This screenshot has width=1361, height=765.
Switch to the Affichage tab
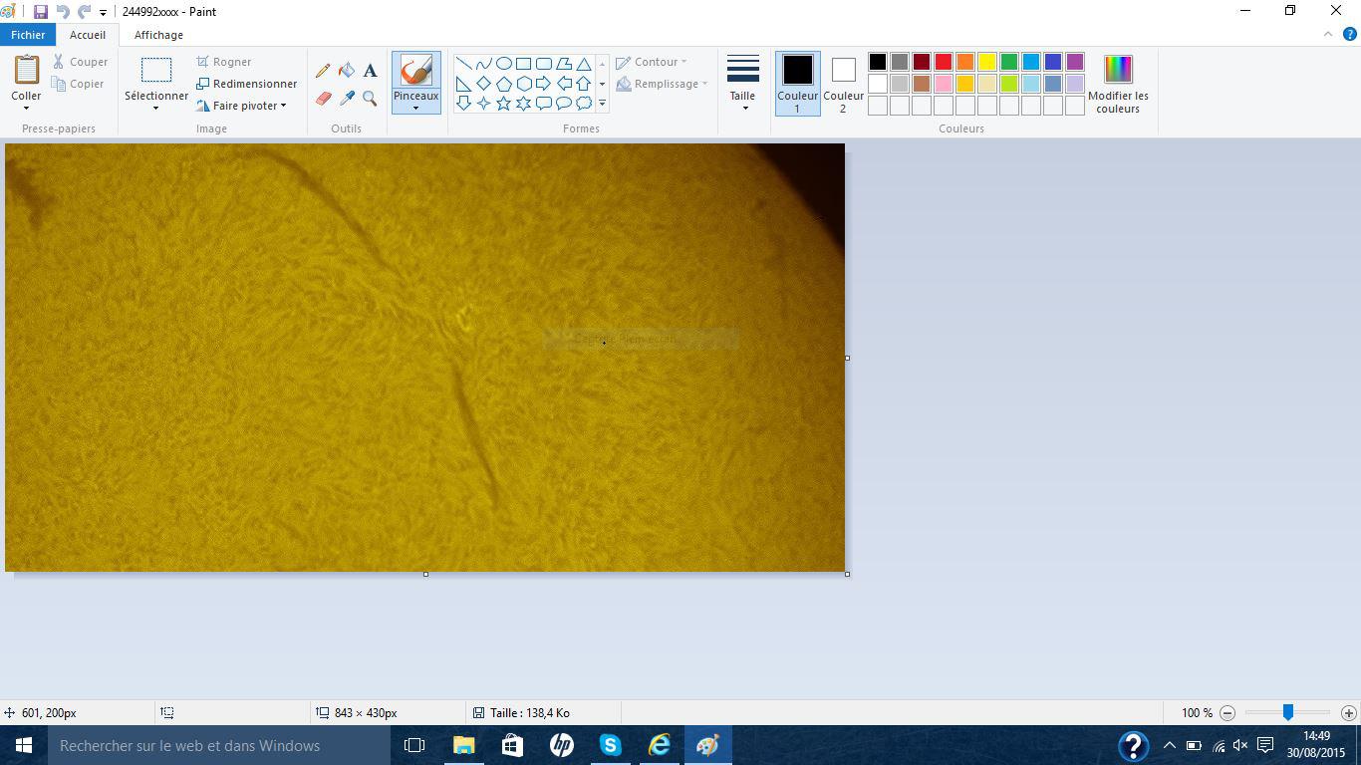click(158, 35)
